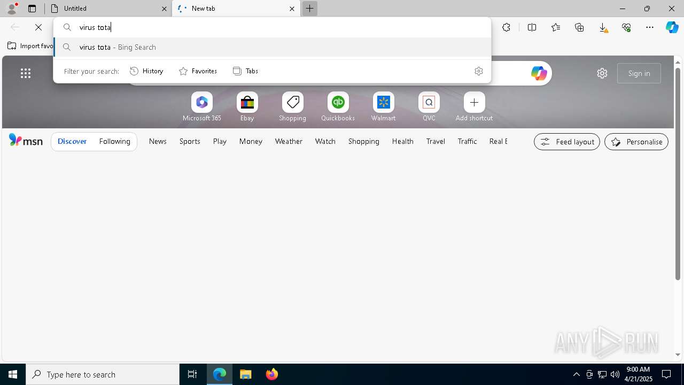Open the app launcher grid icon
Viewport: 684px width, 385px height.
[x=26, y=73]
